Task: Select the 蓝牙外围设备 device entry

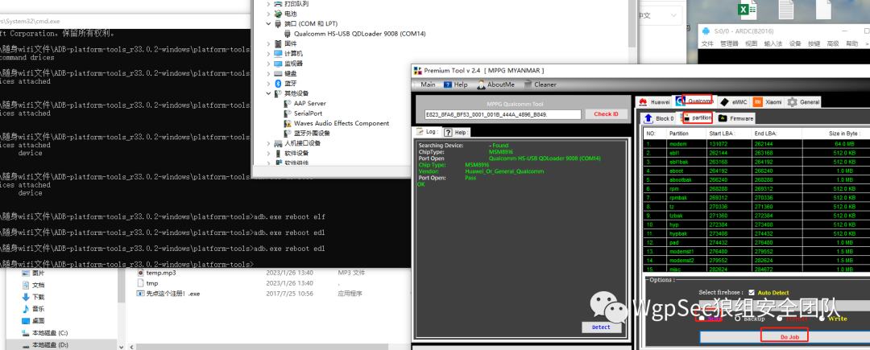Action: tap(312, 134)
